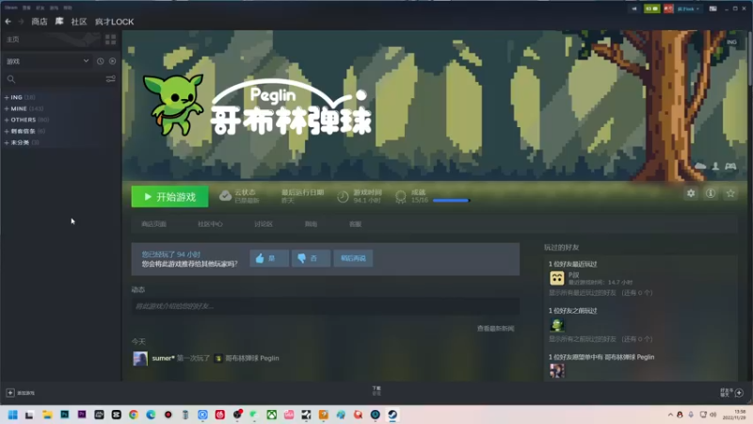Click the controller support icon on banner

(730, 166)
